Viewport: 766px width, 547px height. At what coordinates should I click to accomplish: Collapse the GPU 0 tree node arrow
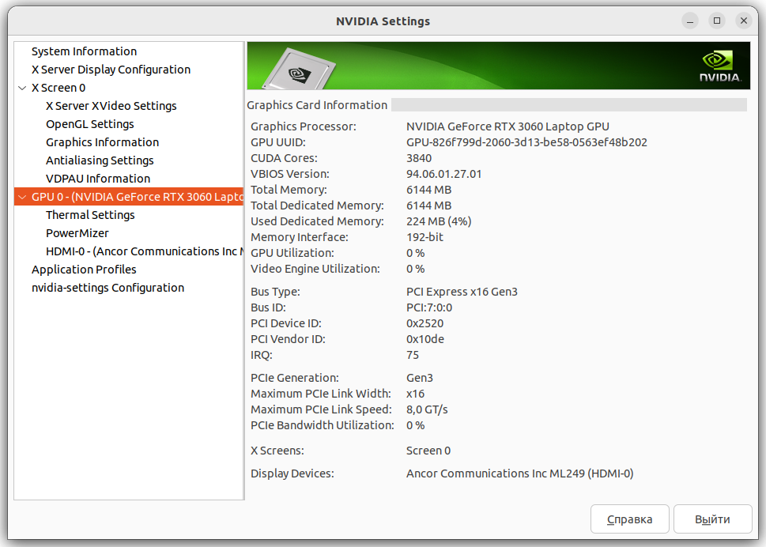pyautogui.click(x=22, y=197)
